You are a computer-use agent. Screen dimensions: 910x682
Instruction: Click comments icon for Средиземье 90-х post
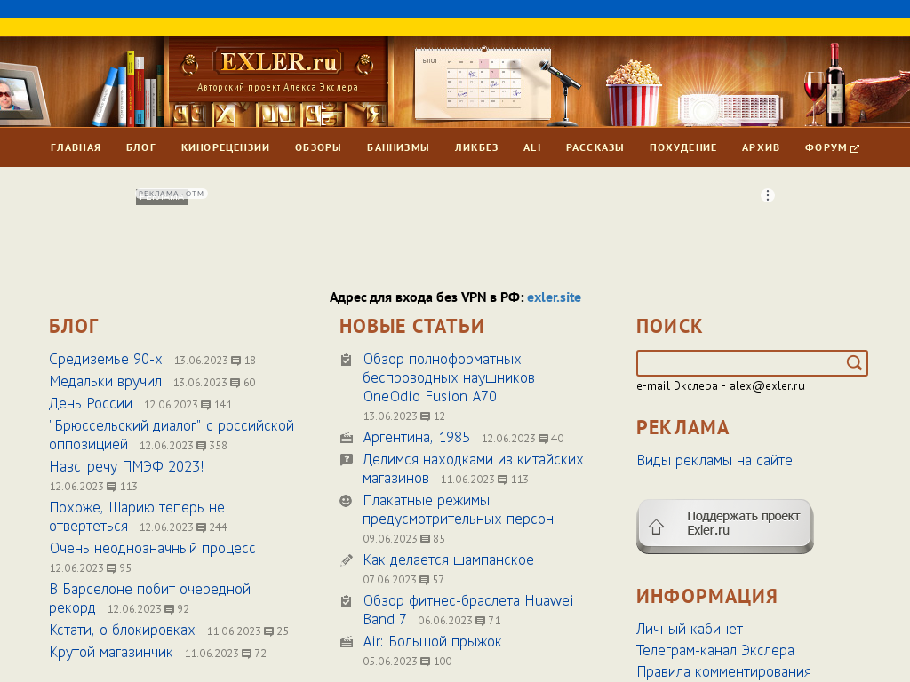pyautogui.click(x=235, y=361)
